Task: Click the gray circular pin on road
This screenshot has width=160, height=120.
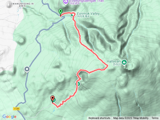Action: click(27, 69)
